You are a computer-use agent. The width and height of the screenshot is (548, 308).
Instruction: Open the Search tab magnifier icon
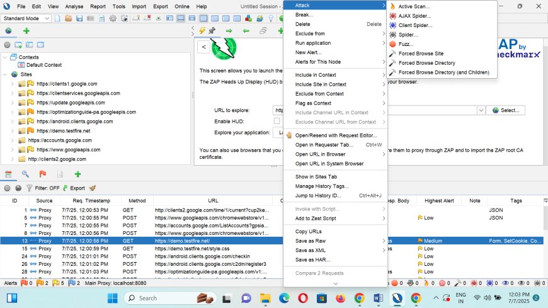(x=25, y=174)
